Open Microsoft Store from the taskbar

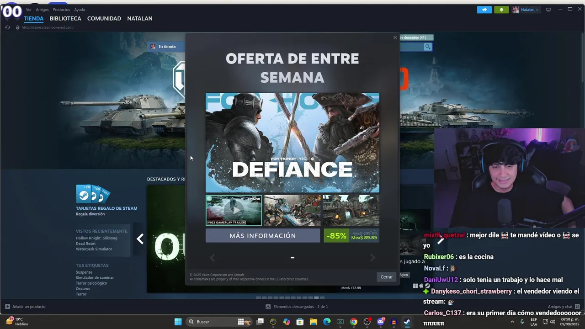point(300,322)
